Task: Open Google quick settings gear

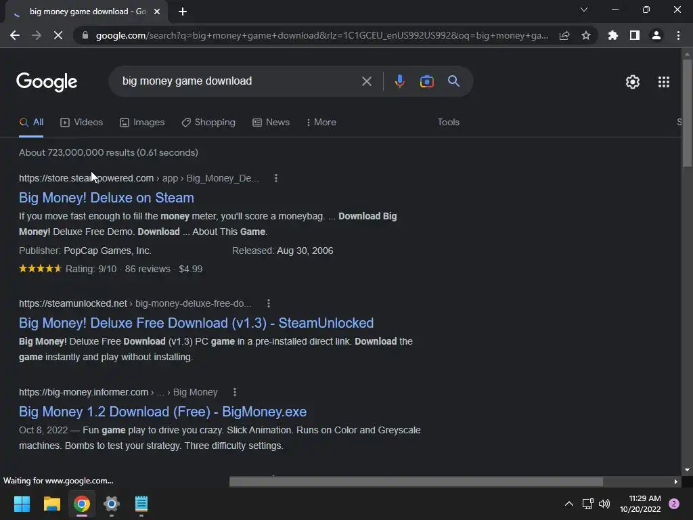Action: pyautogui.click(x=633, y=82)
